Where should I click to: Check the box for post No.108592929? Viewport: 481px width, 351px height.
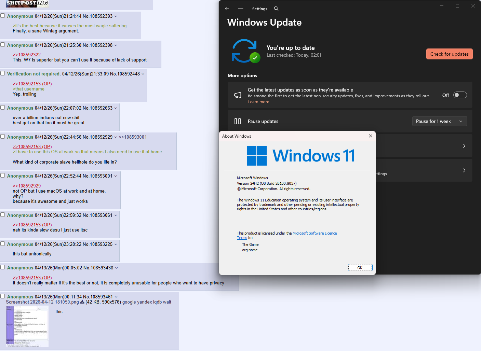[x=3, y=137]
